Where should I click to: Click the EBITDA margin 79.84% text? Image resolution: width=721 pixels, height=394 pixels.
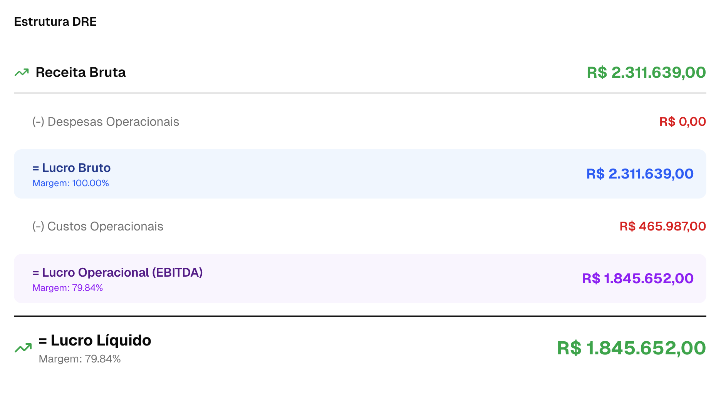67,288
